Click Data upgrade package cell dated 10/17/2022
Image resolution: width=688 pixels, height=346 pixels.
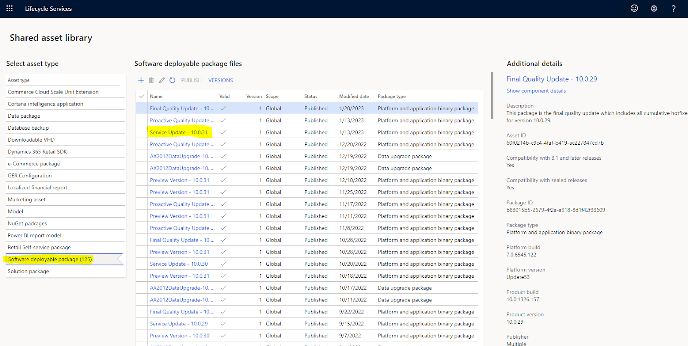(405, 288)
